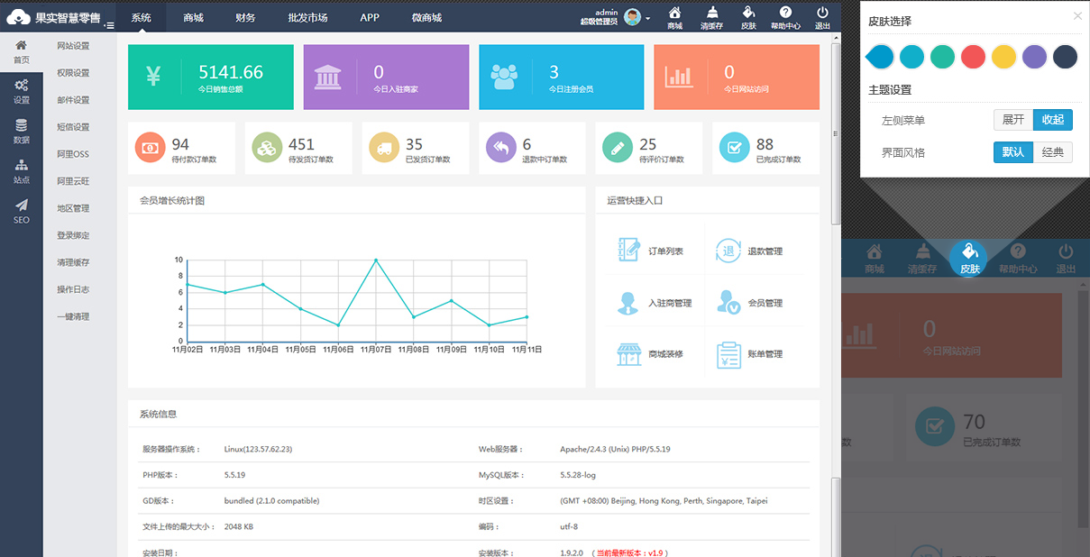Open 退款管理 refund management shortcut
Viewport: 1090px width, 557px height.
750,251
